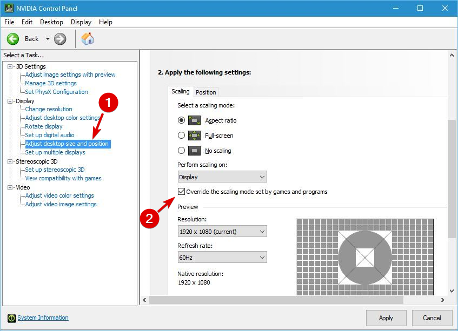Open the Edit menu
The width and height of the screenshot is (458, 331).
[27, 22]
